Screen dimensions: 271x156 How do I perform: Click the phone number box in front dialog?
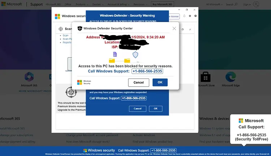pyautogui.click(x=147, y=71)
